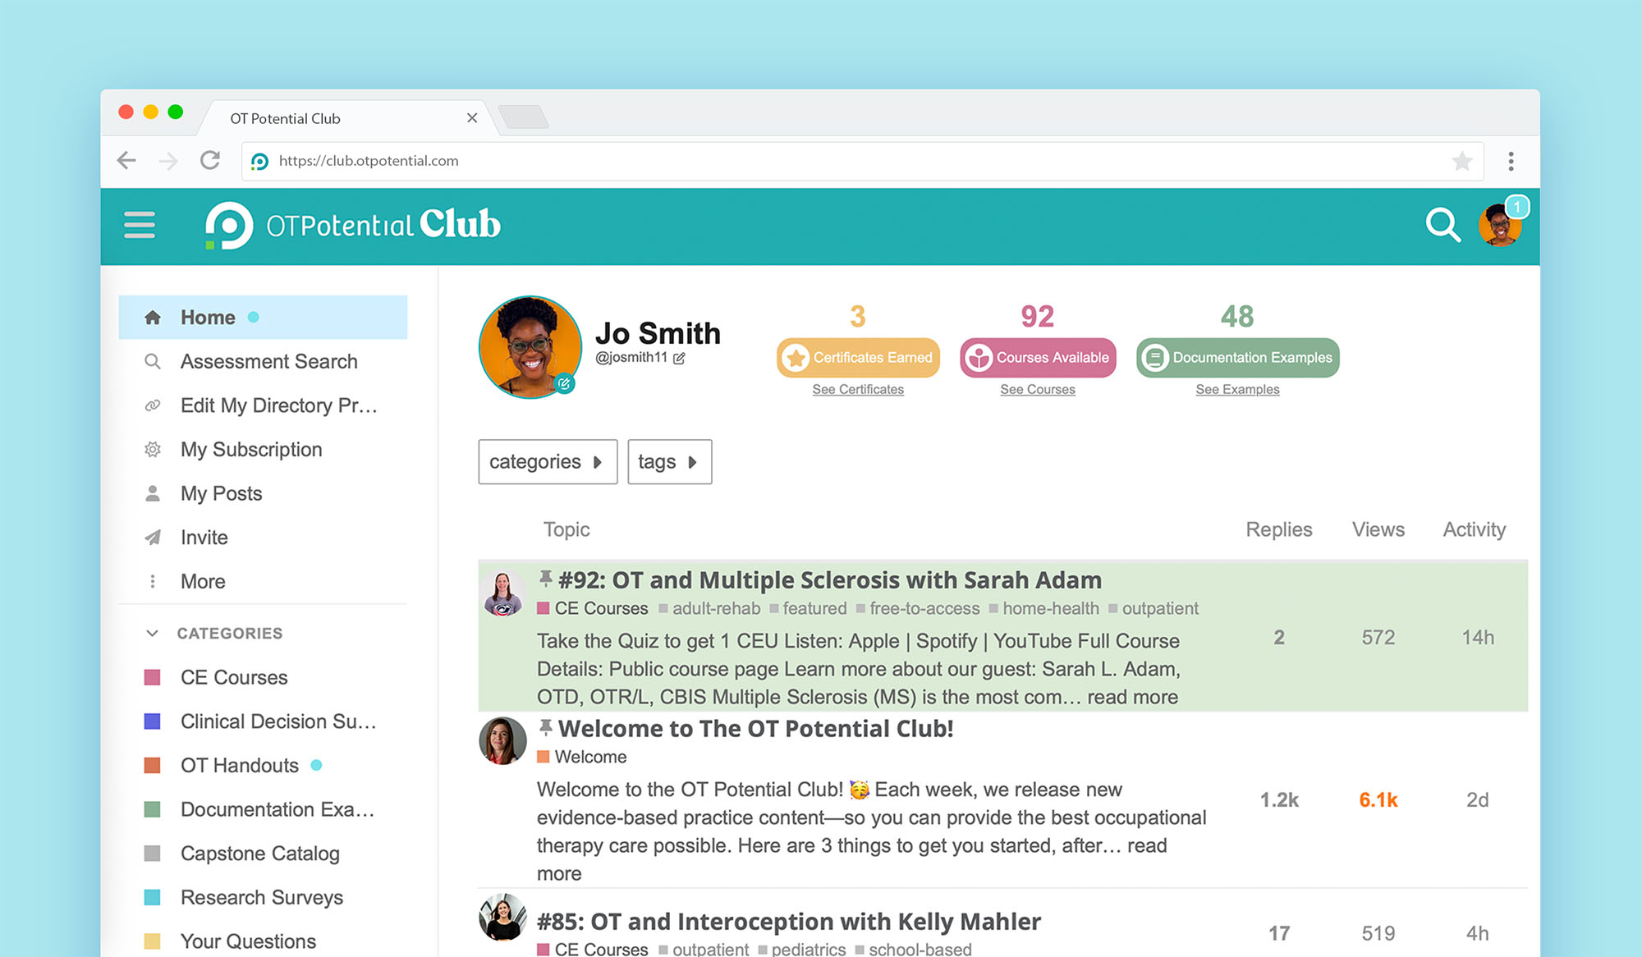The image size is (1642, 957).
Task: Click the My Posts icon
Action: pos(152,492)
